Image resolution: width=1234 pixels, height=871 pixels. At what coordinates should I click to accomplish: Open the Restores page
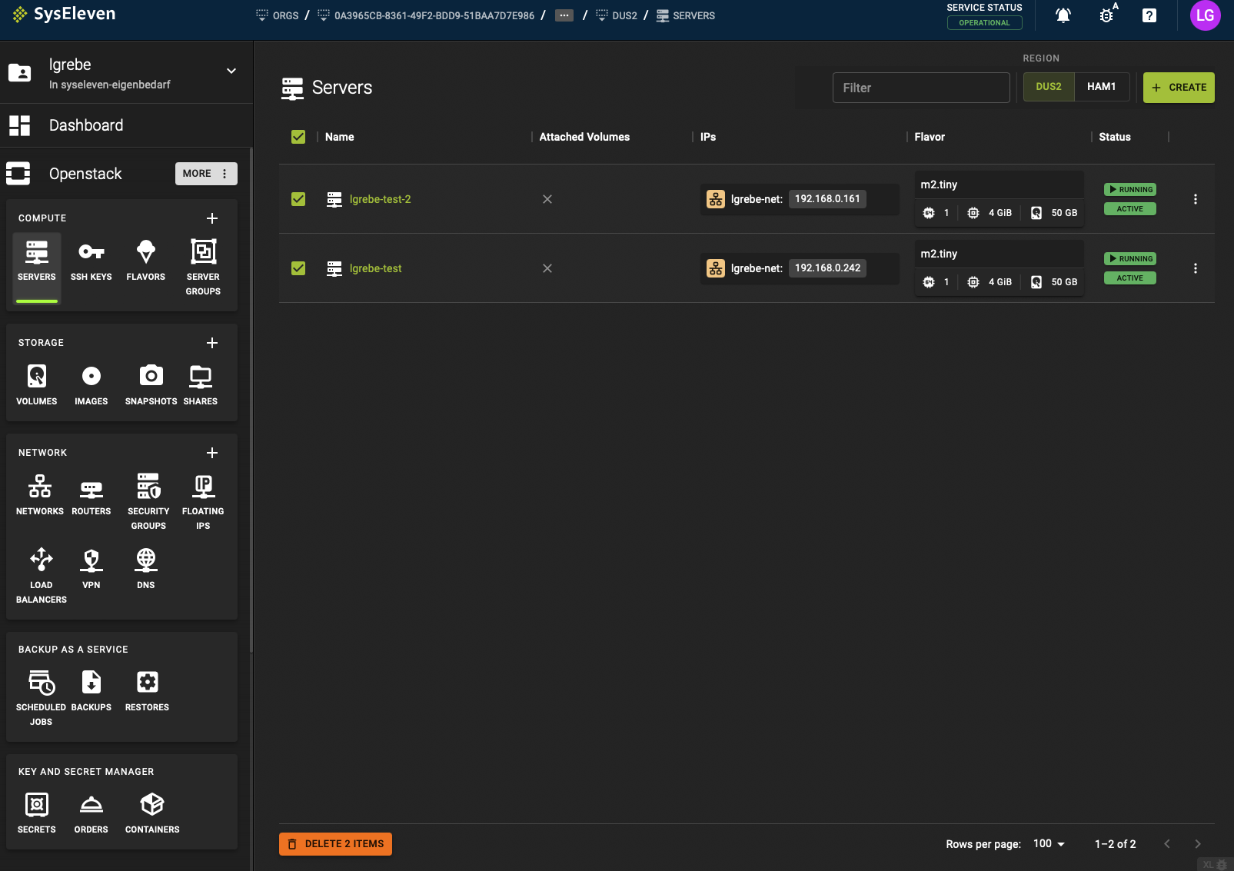[x=147, y=692]
